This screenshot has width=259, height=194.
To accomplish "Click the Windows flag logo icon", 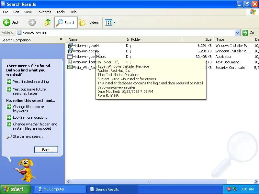I will pos(253,12).
